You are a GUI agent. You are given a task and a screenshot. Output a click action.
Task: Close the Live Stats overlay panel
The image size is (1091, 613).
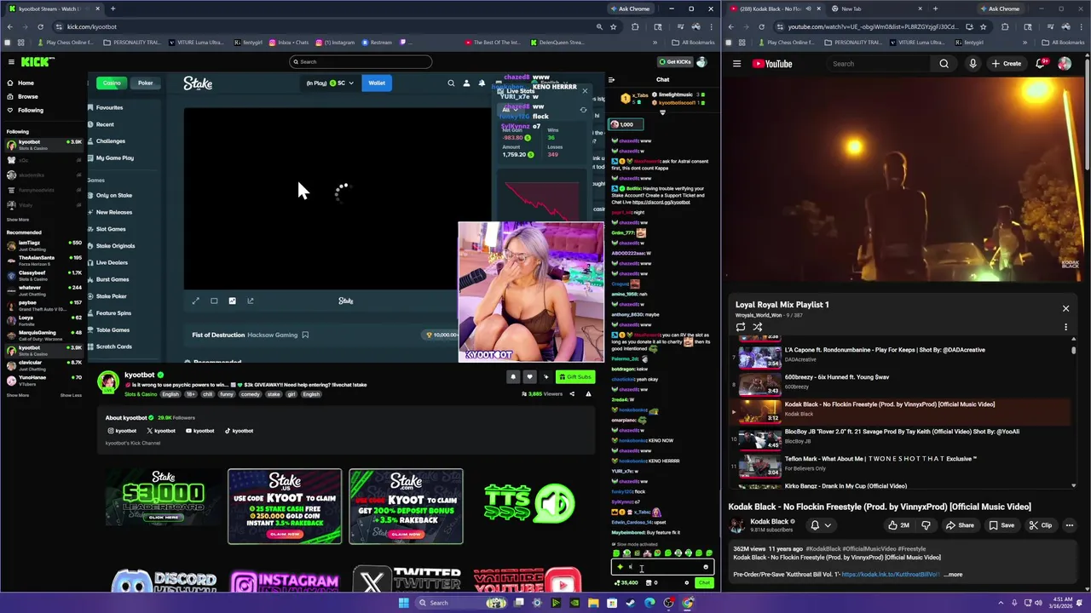[585, 90]
